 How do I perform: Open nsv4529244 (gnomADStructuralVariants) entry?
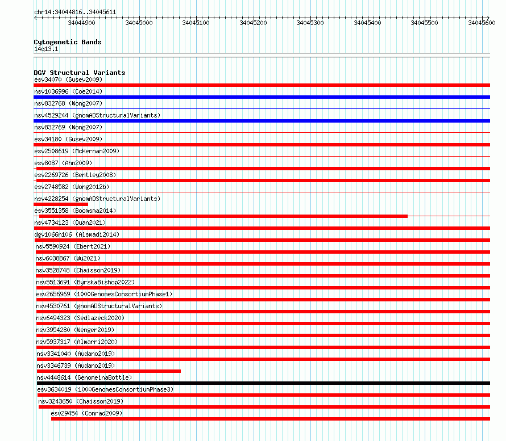[97, 115]
